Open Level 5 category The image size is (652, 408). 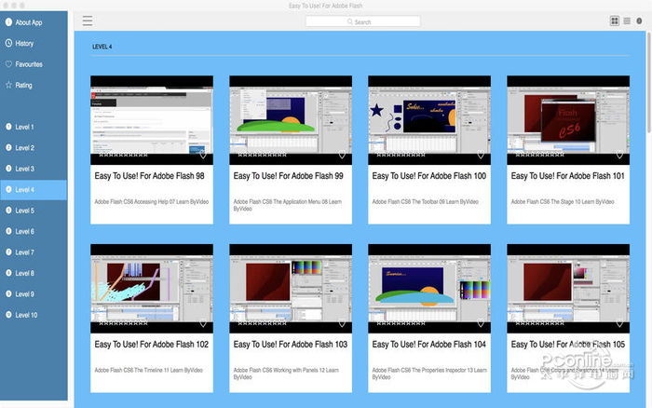pyautogui.click(x=24, y=211)
